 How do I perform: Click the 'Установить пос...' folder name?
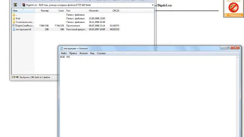click(24, 22)
